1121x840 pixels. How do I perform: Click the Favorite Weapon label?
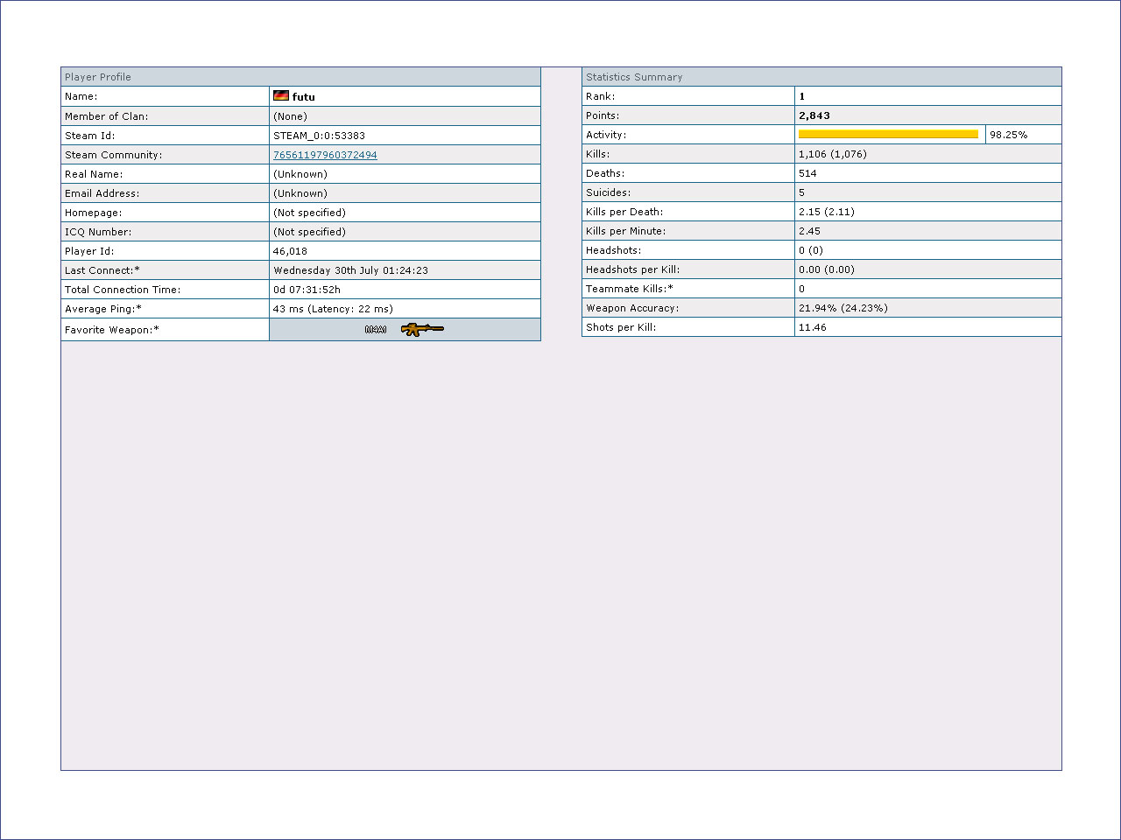pyautogui.click(x=112, y=330)
